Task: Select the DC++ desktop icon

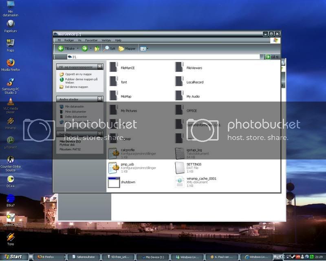Action: [11, 181]
